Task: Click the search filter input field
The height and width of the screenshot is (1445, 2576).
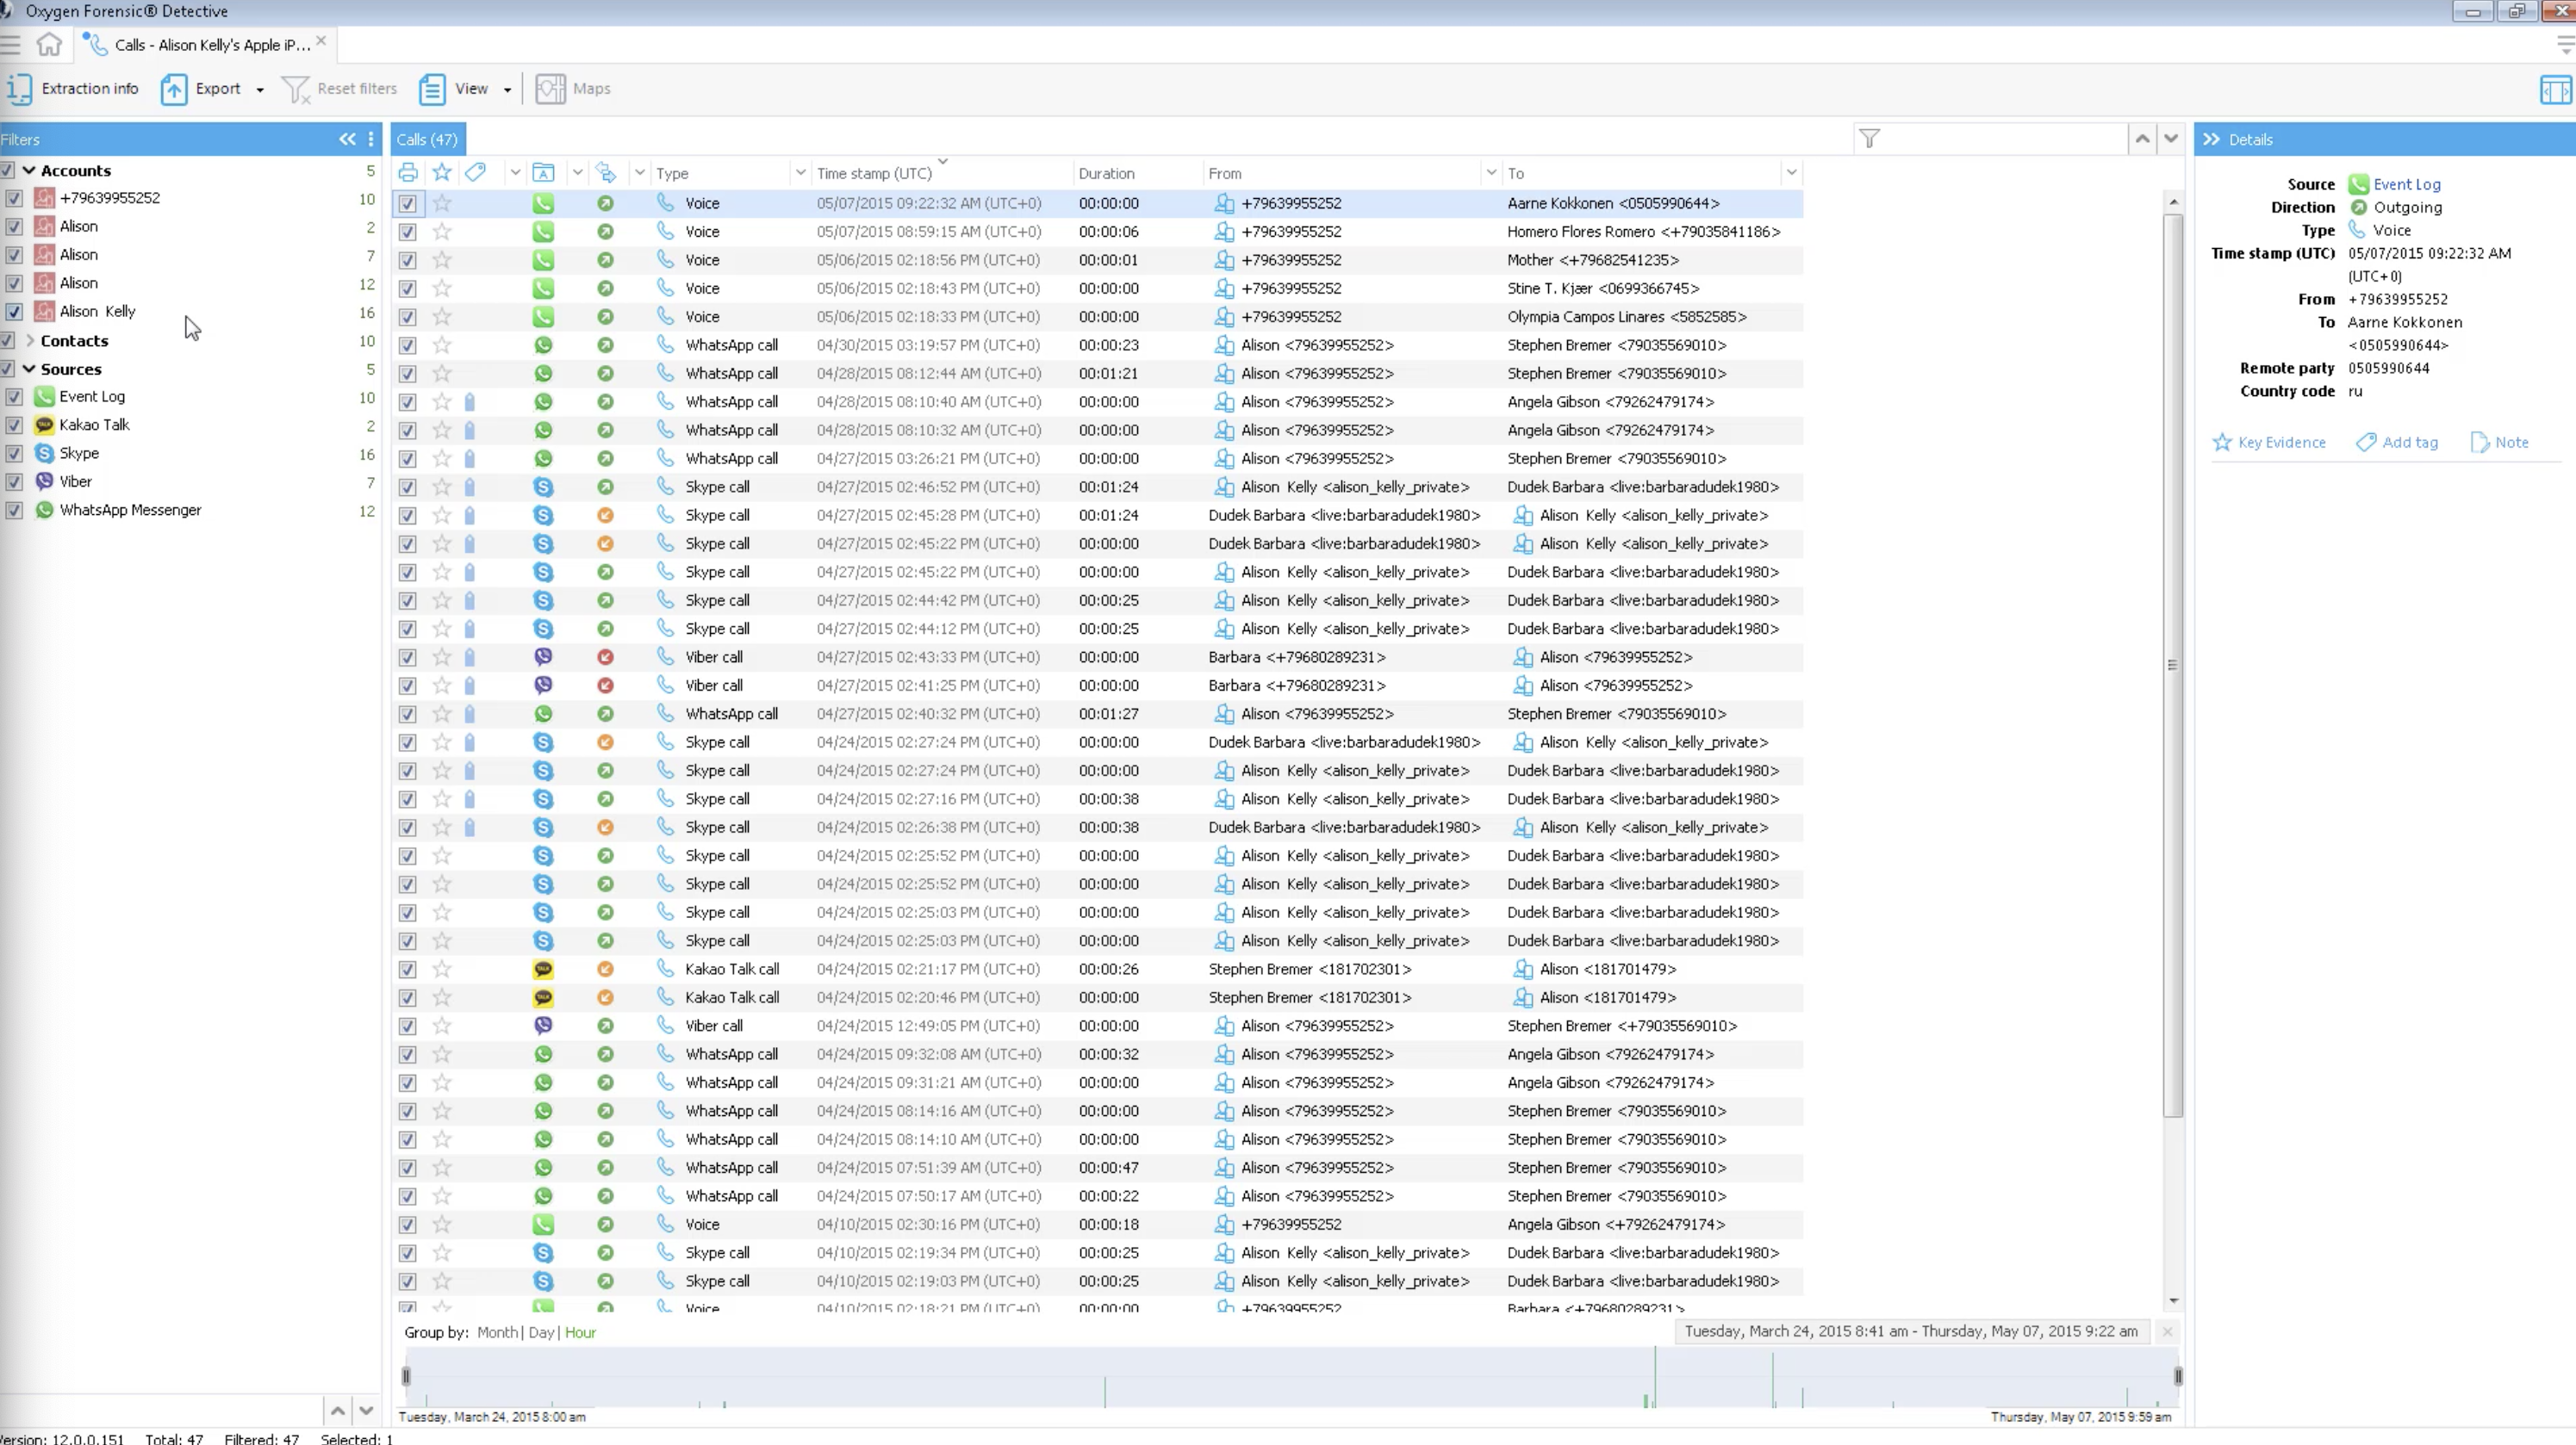Action: pyautogui.click(x=2005, y=139)
